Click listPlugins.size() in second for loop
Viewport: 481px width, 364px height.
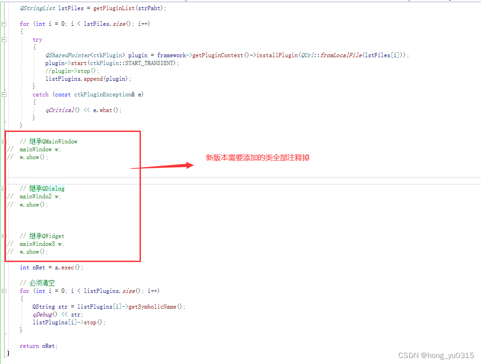[x=112, y=291]
